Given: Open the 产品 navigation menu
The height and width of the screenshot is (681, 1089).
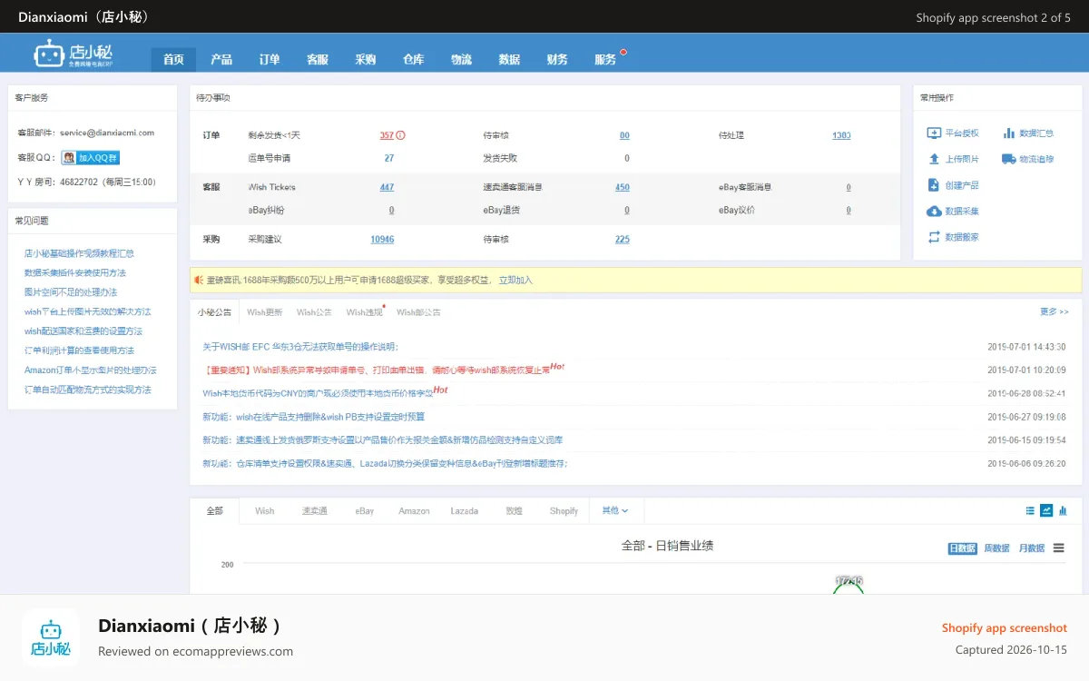Looking at the screenshot, I should (221, 59).
